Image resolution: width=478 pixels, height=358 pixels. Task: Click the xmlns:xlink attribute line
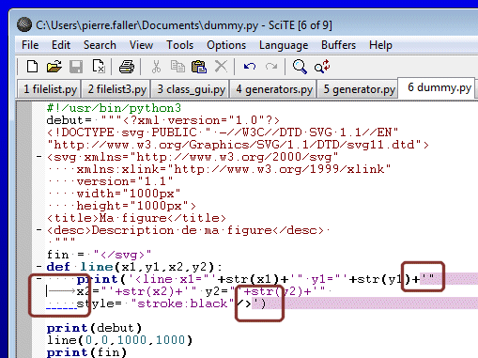[234, 169]
